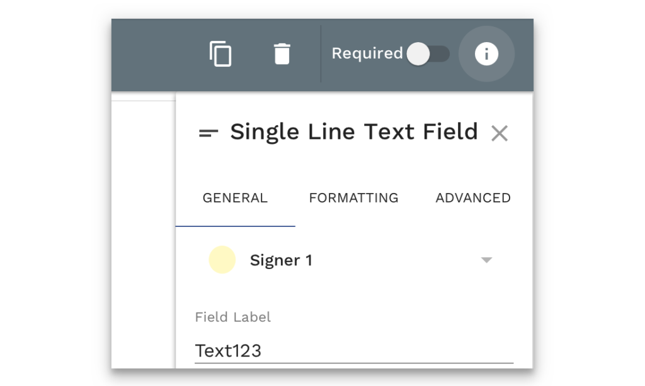Close the Single Line Text Field panel
The width and height of the screenshot is (645, 386).
499,133
